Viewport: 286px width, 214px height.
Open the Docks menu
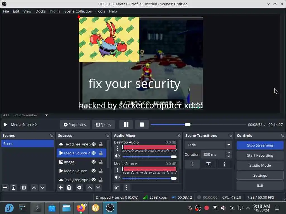click(x=40, y=11)
